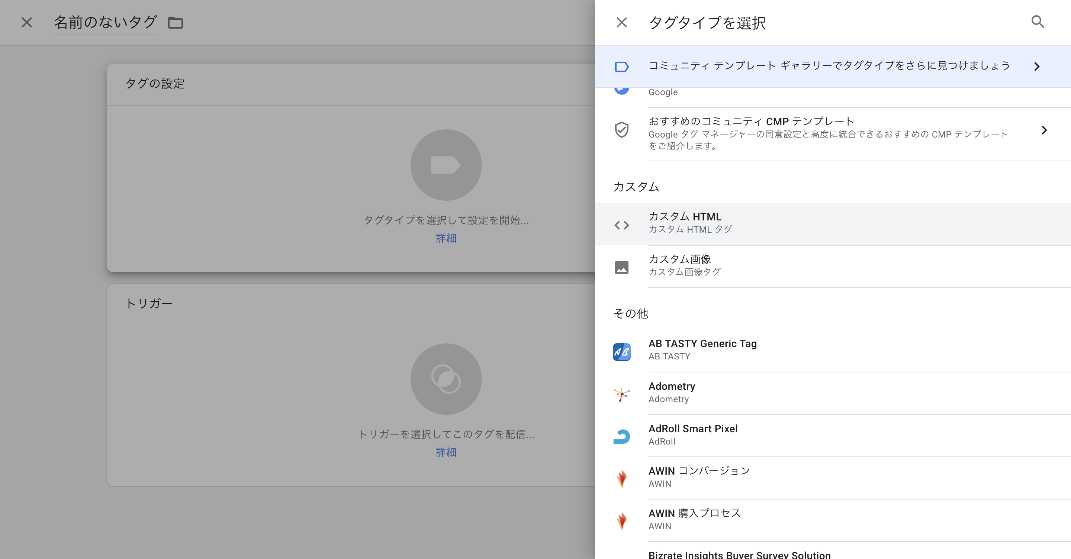
Task: Click the shield icon for CMP テンプレート
Action: pyautogui.click(x=621, y=130)
